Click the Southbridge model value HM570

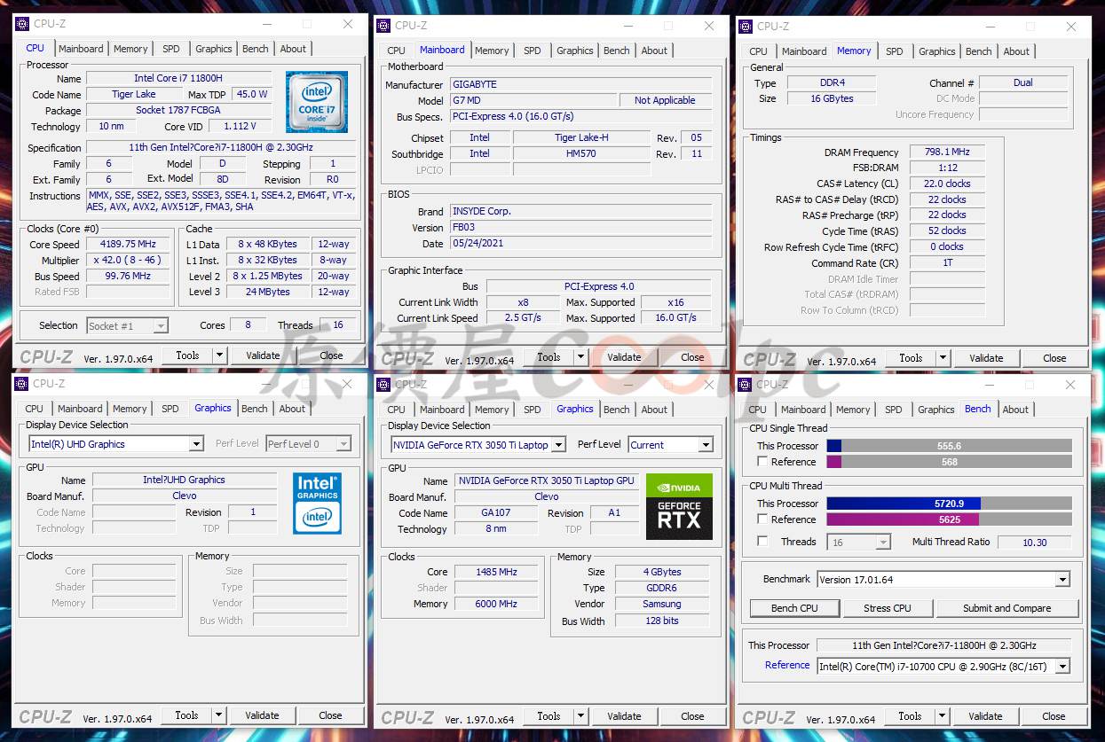pos(581,153)
